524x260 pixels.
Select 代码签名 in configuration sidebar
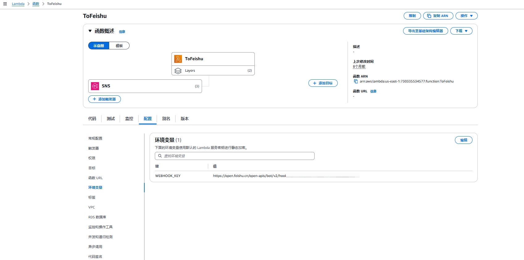click(x=95, y=257)
